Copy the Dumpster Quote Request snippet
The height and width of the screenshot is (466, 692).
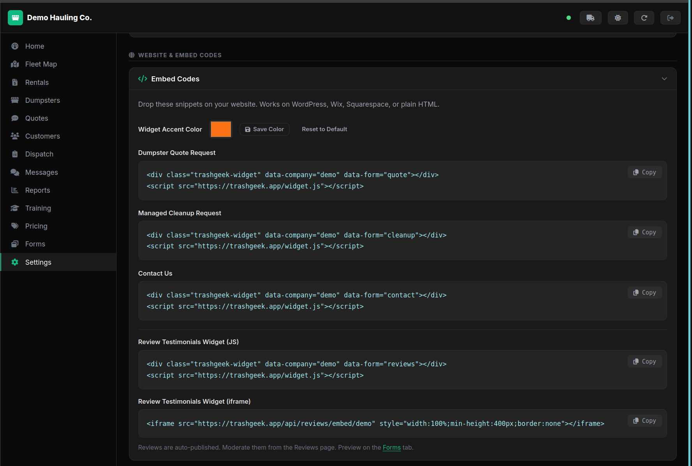pos(644,172)
